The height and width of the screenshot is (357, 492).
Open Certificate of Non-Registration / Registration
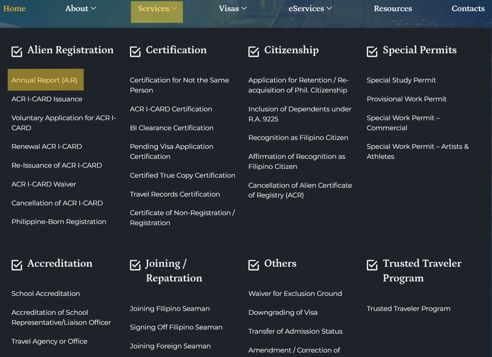click(x=183, y=218)
